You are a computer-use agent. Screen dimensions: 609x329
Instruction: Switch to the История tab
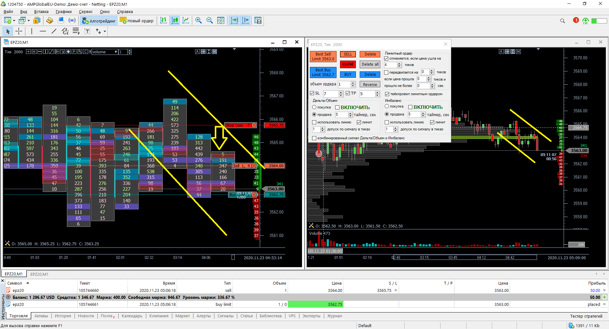coord(63,316)
